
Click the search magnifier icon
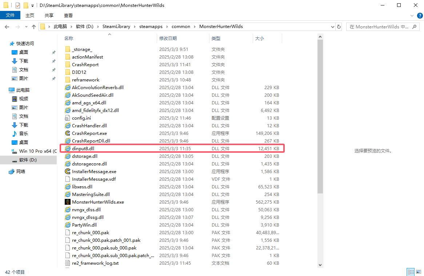tap(414, 27)
